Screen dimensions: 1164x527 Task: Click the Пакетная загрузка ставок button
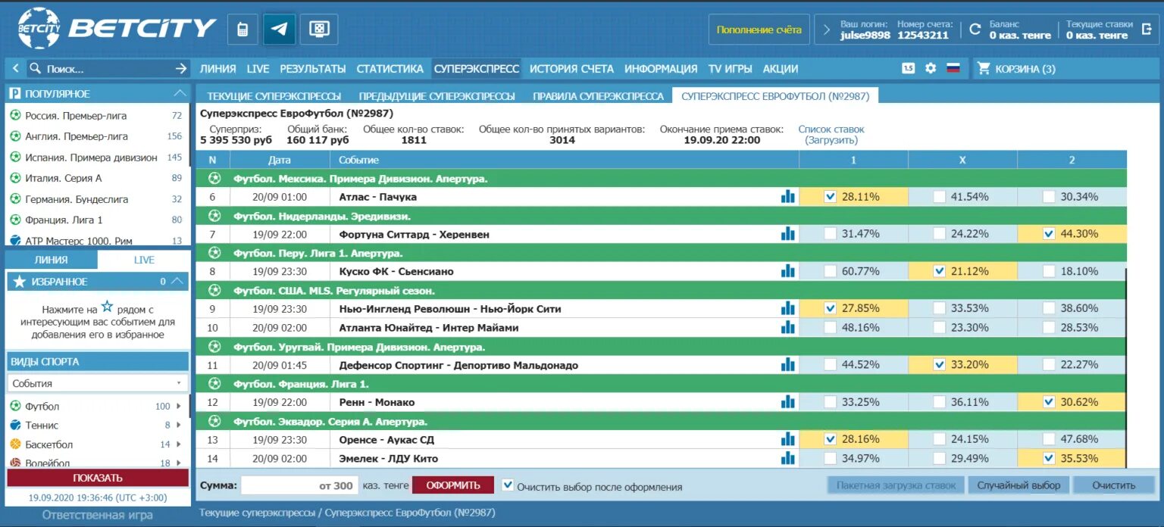point(895,485)
